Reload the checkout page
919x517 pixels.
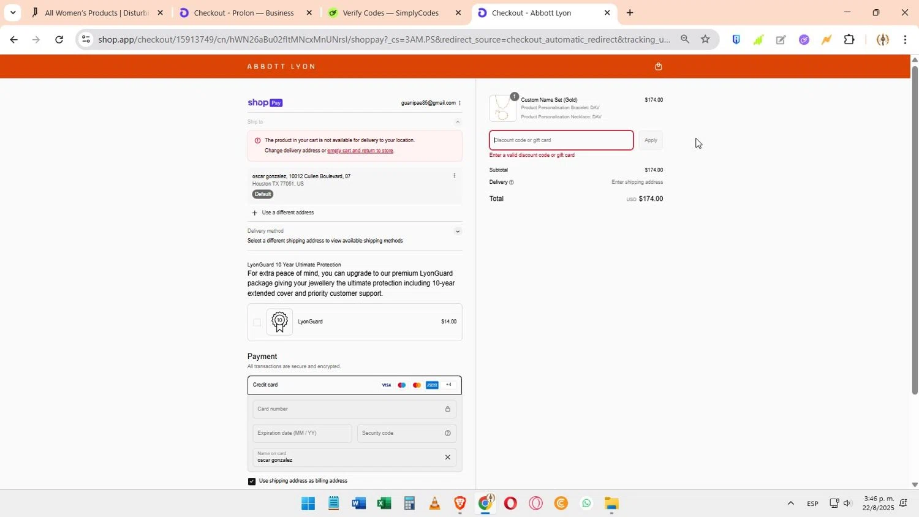[x=59, y=40]
